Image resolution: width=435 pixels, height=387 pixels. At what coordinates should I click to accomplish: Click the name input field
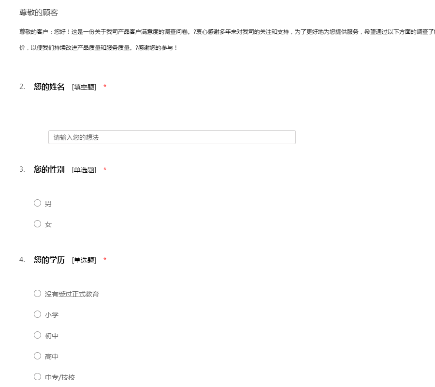tap(172, 137)
